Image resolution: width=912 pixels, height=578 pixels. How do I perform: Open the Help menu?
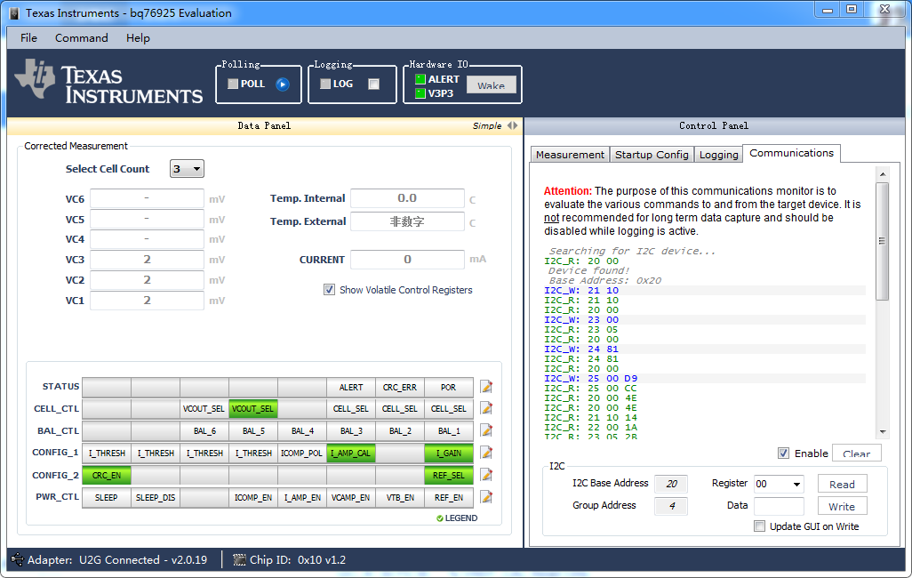coord(138,38)
